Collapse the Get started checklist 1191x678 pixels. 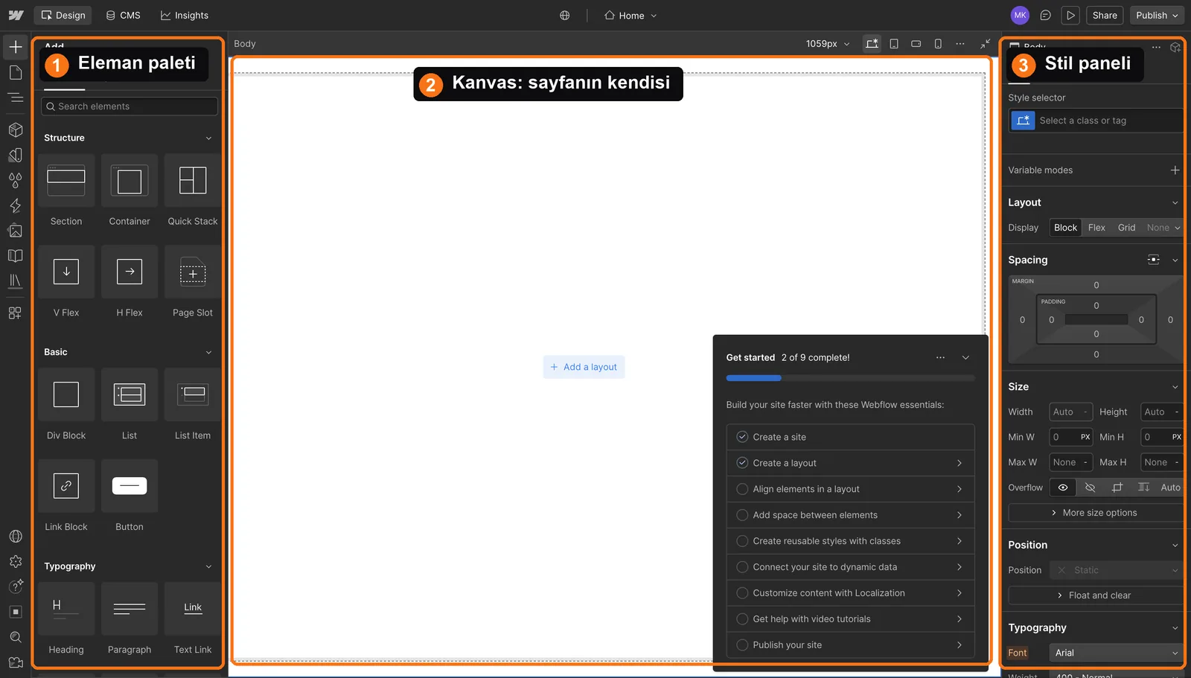[965, 358]
